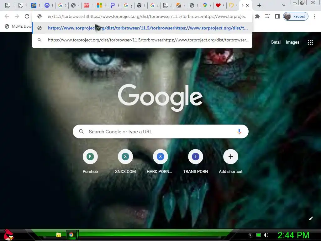Open the colorful picture icon tab

click(178, 6)
